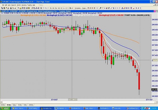Click the chart horizontal scrollbar track
The height and width of the screenshot is (110, 158).
[x=79, y=102]
